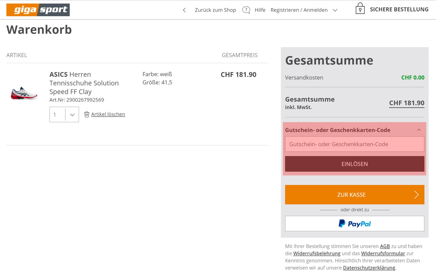Viewport: 436px width, 274px height.
Task: Open the Widerrufsbelehrung link
Action: click(317, 253)
